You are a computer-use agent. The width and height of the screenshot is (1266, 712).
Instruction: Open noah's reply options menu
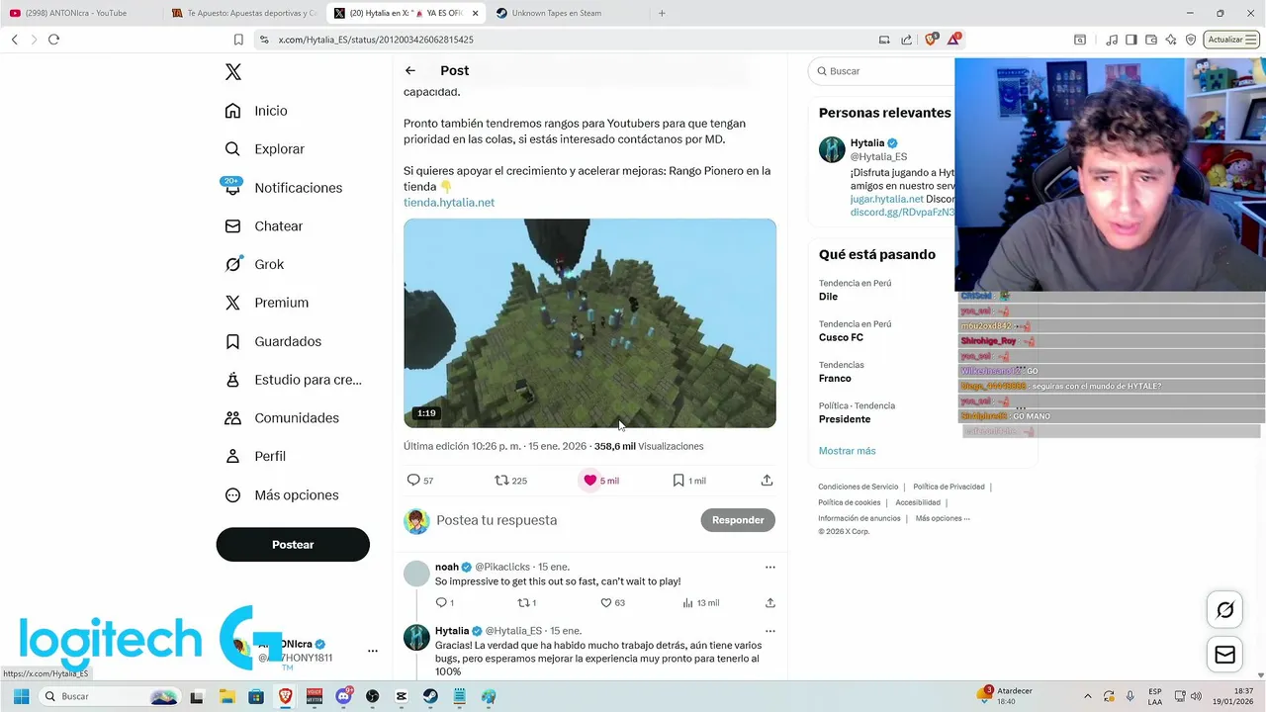click(769, 568)
